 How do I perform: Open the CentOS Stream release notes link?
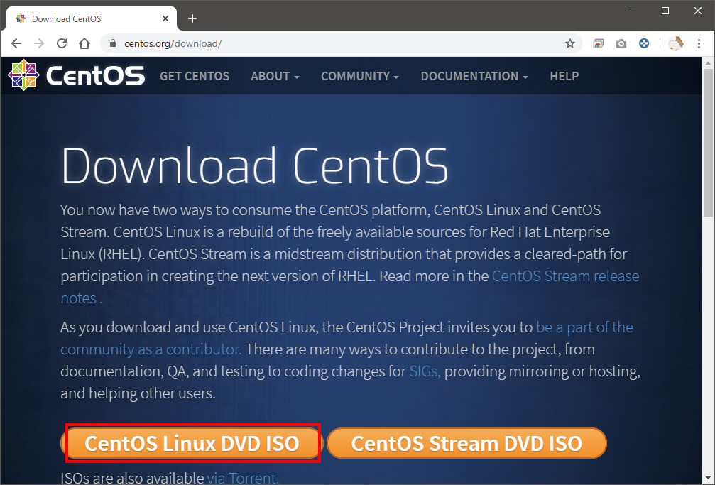coord(565,276)
